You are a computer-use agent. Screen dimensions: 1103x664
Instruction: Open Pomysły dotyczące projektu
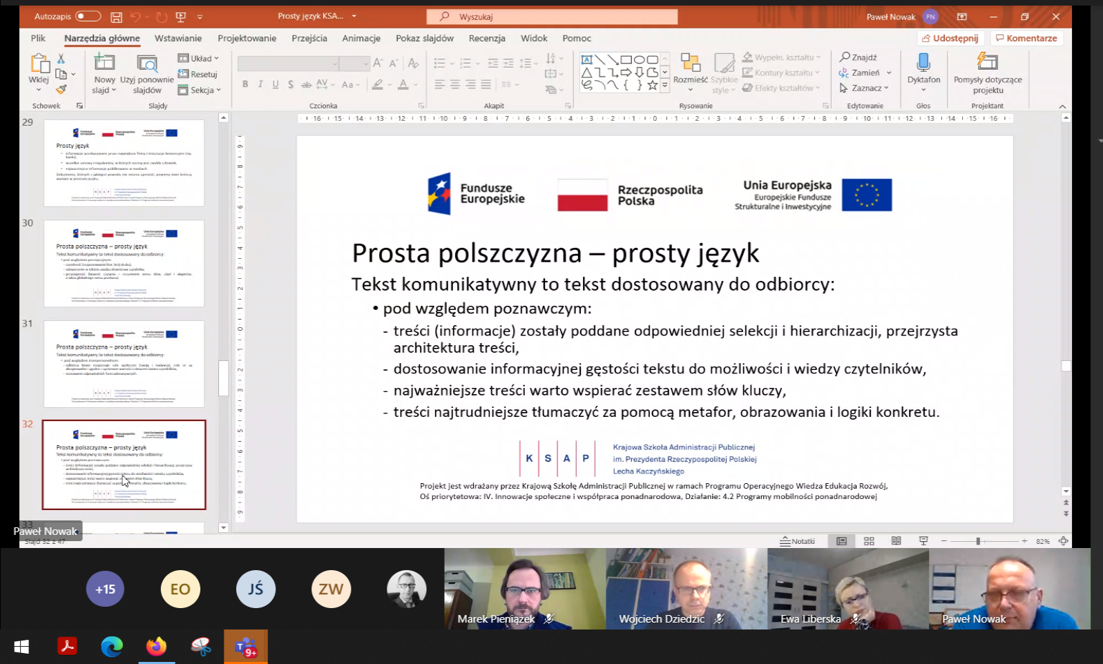point(987,63)
